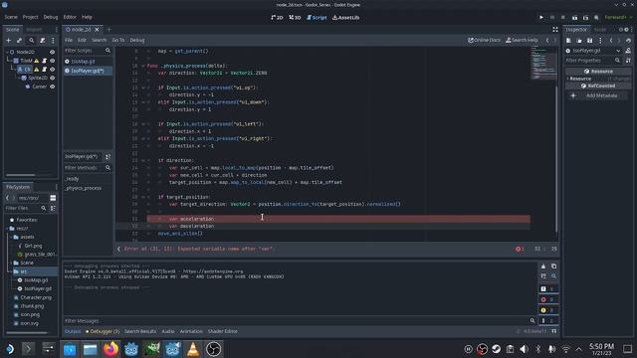Open Shader Editor bottom panel
This screenshot has height=358, width=637.
click(x=223, y=331)
